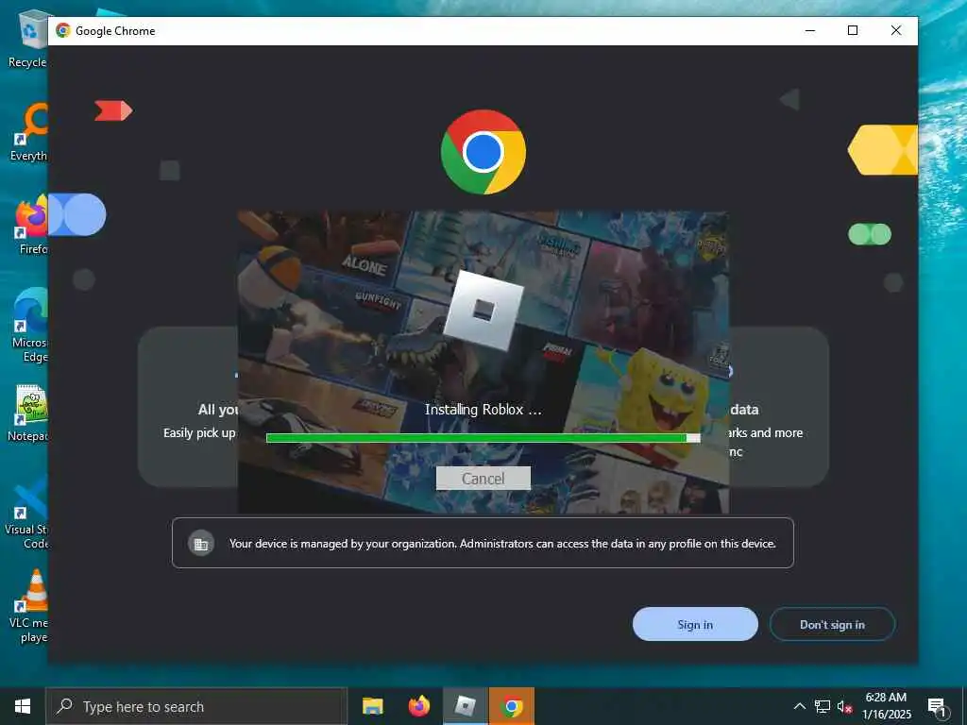Click the large Chrome logo
This screenshot has width=967, height=725.
[483, 152]
